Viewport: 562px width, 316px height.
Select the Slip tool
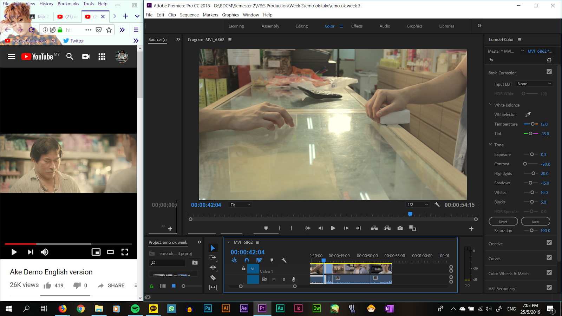(x=213, y=287)
